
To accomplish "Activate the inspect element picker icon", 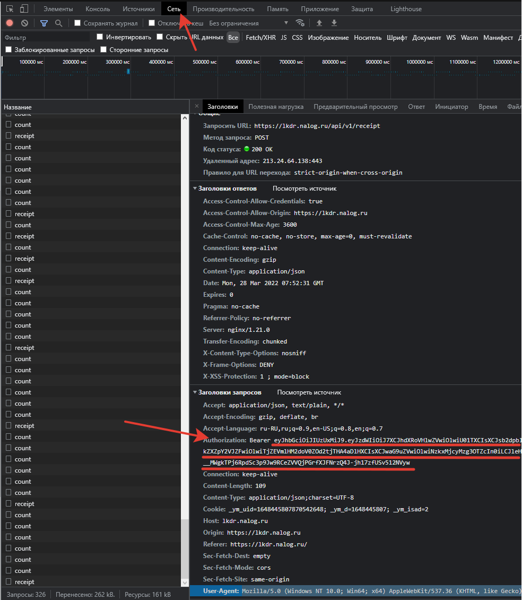I will pos(10,9).
